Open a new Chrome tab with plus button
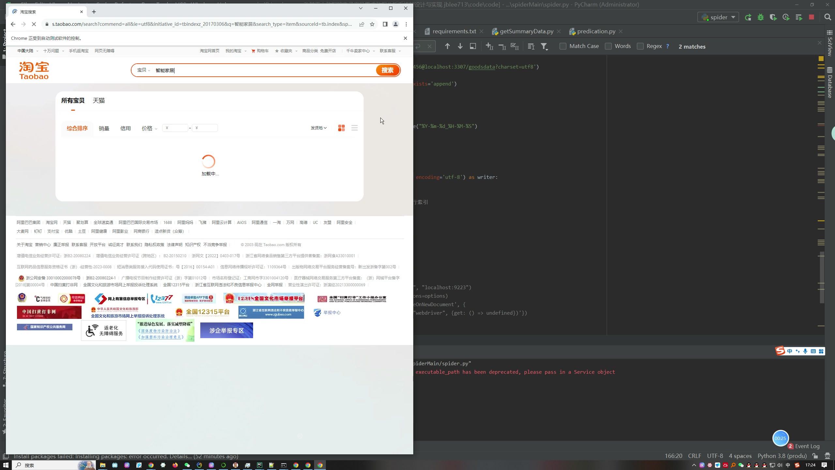Image resolution: width=835 pixels, height=470 pixels. click(94, 12)
